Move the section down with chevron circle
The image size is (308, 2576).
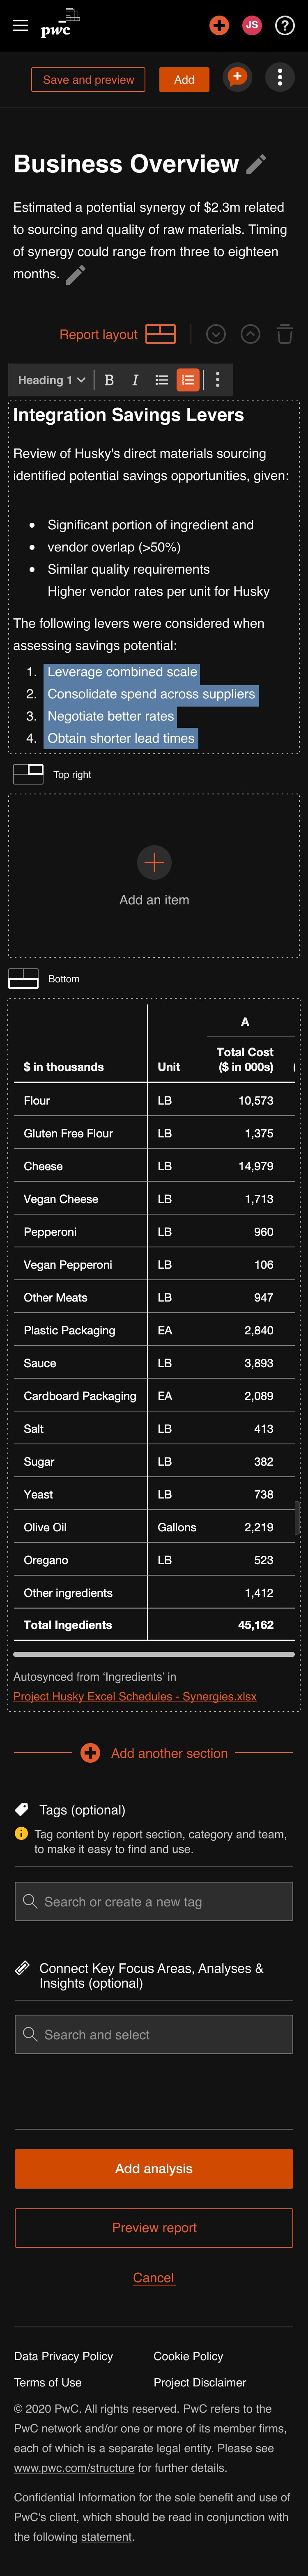pos(216,334)
